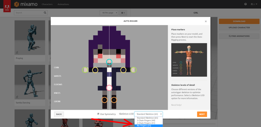Viewport: 261px width, 127px height.
Task: Select the pink groin marker
Action: [109, 88]
